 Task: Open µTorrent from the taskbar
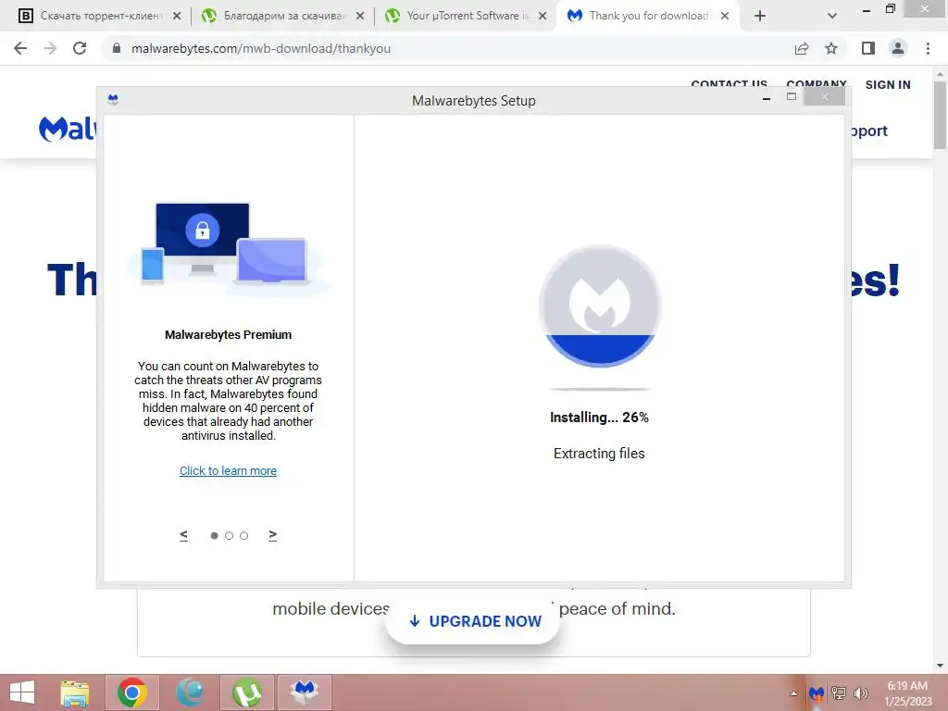point(246,692)
